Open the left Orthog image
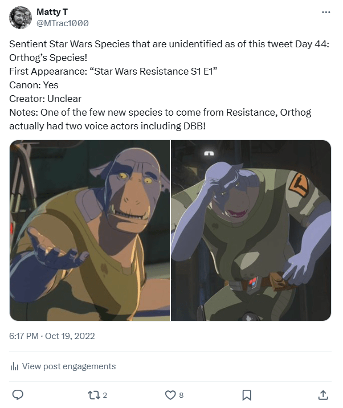The height and width of the screenshot is (408, 343). [x=90, y=230]
